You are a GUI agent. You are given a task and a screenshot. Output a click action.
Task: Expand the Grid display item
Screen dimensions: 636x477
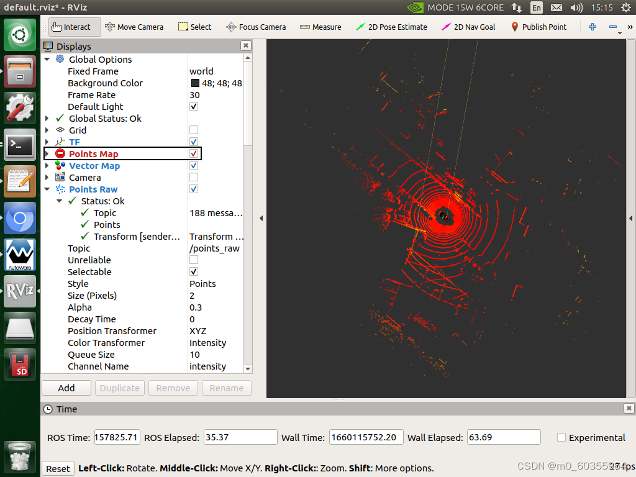(47, 130)
